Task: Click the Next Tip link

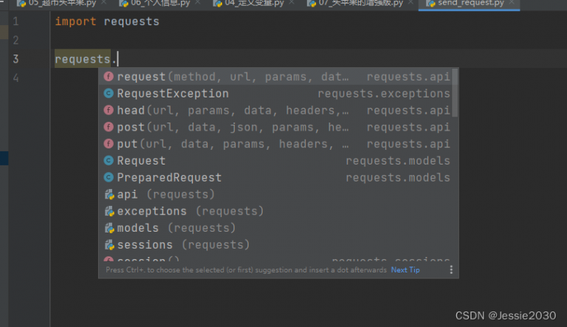Action: click(405, 270)
